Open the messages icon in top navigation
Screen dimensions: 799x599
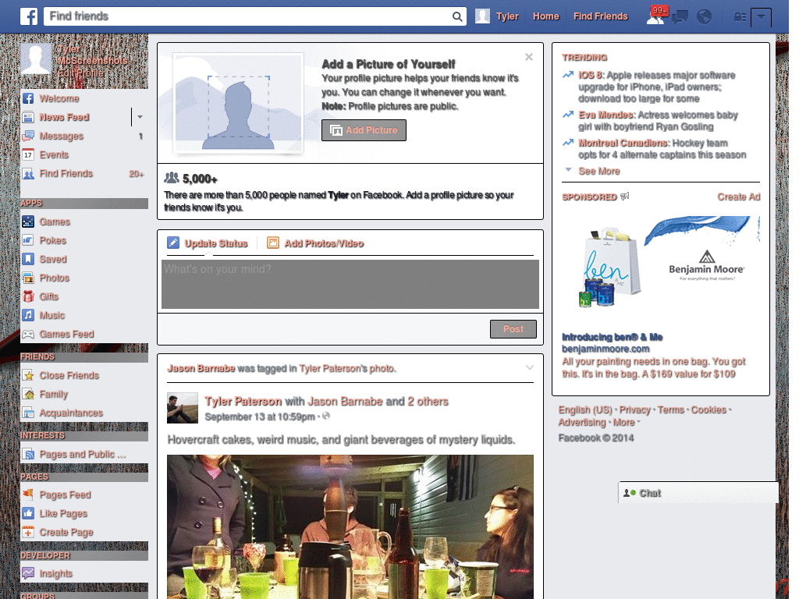point(679,16)
